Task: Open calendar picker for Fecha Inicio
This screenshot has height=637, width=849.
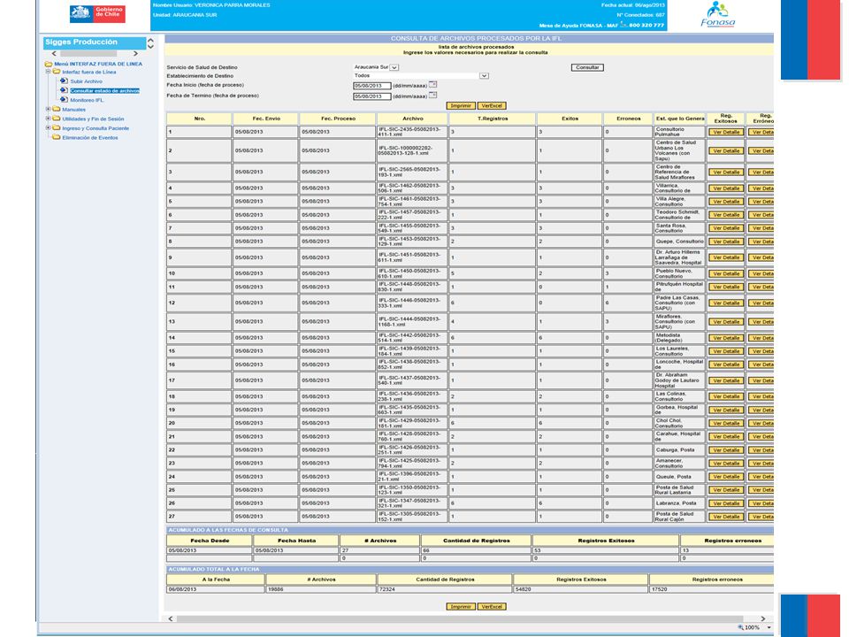Action: pyautogui.click(x=432, y=85)
